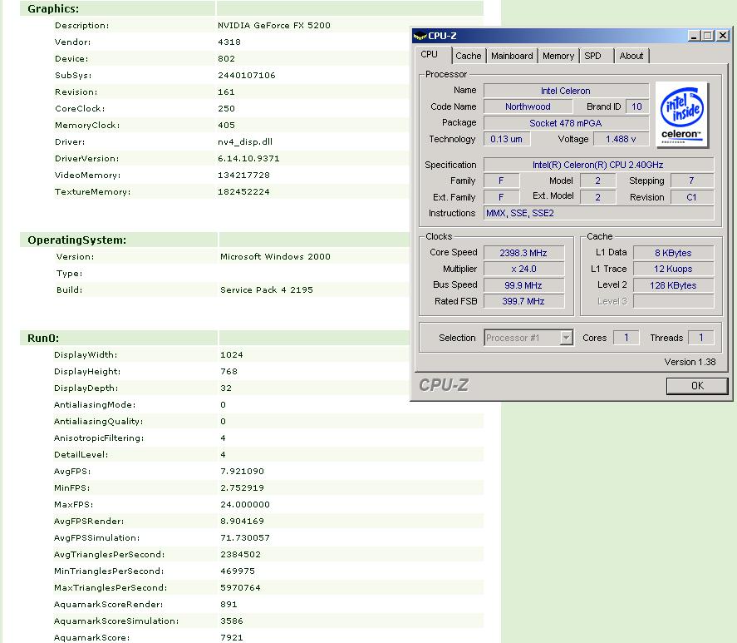
Task: Click the driver name nv4_disp.dll
Action: (245, 142)
